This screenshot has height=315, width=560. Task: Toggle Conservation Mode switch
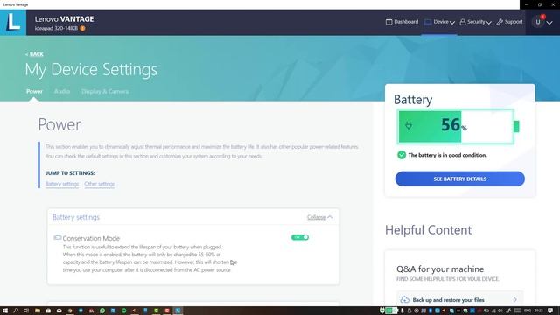(300, 237)
